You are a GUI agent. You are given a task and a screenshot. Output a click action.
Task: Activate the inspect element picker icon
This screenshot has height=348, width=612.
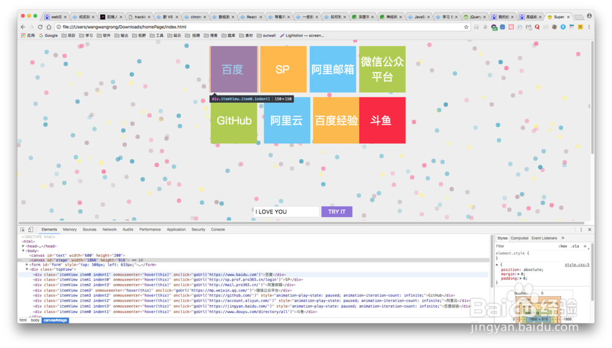[22, 230]
